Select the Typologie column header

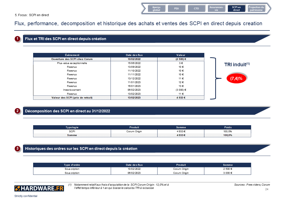pyautogui.click(x=72, y=127)
